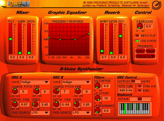Click OSC A mod depth knob

click(x=15, y=104)
